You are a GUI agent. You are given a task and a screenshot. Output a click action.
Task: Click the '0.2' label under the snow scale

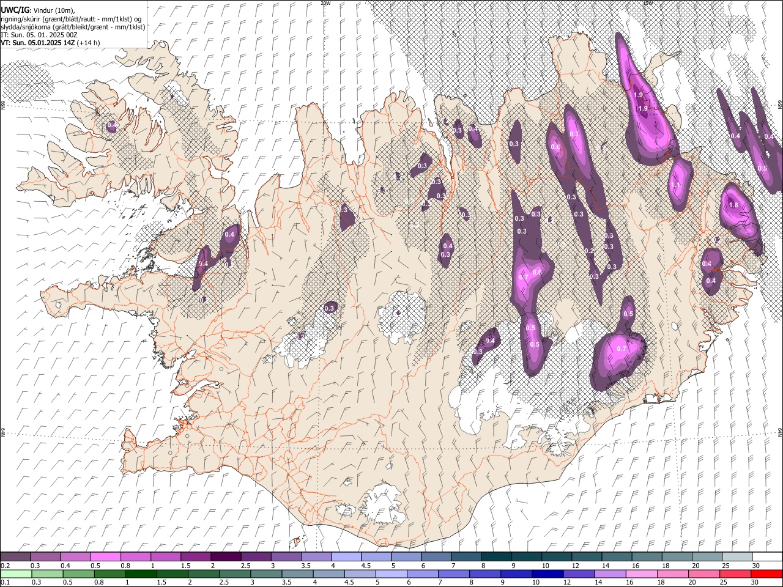5,566
